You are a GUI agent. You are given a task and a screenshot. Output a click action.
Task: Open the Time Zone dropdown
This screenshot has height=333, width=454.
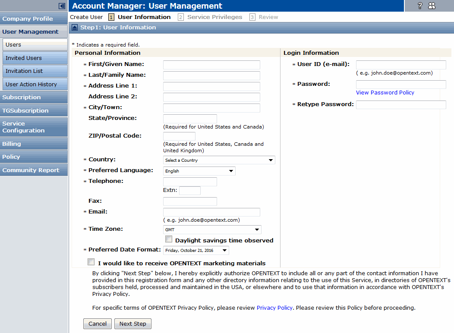(x=212, y=230)
